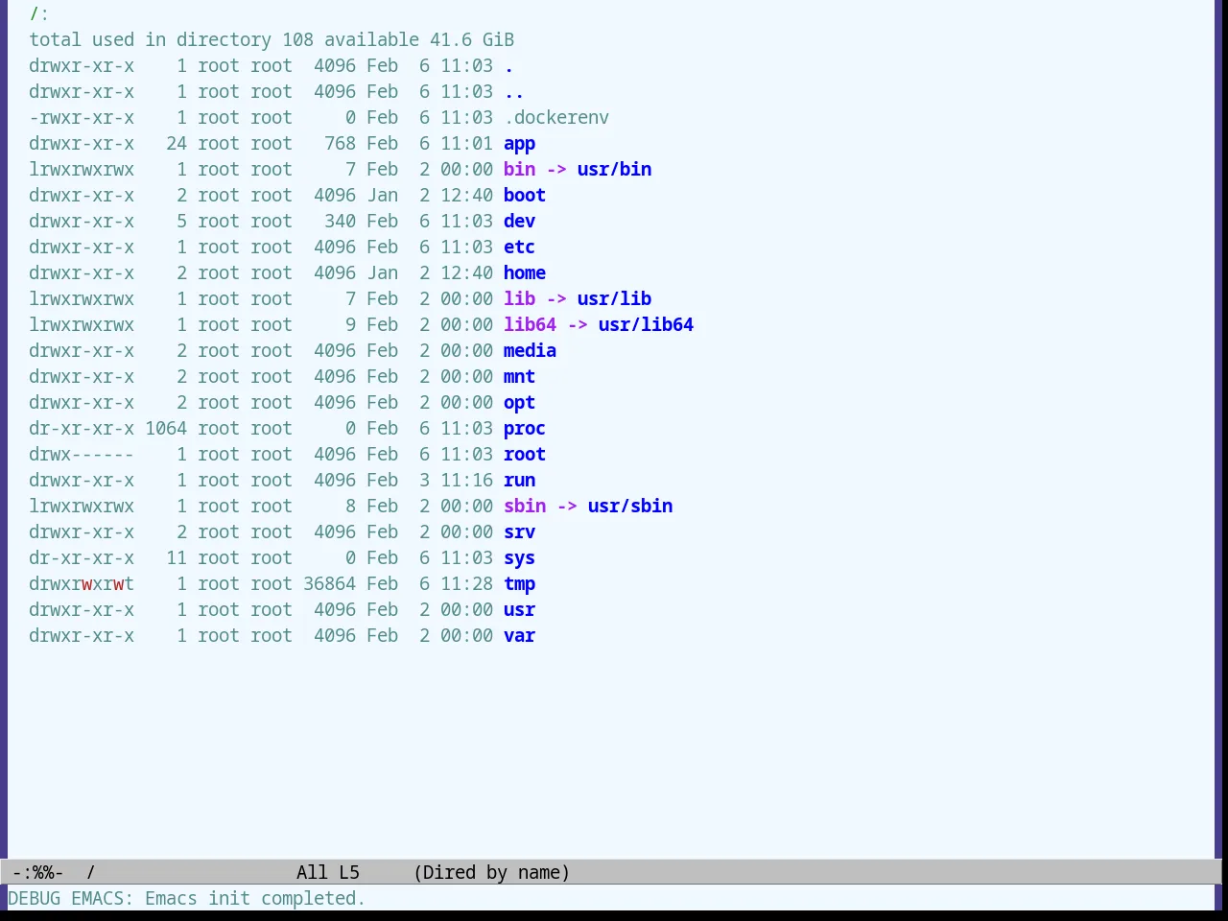Viewport: 1228px width, 921px height.
Task: Open the home directory
Action: point(525,273)
